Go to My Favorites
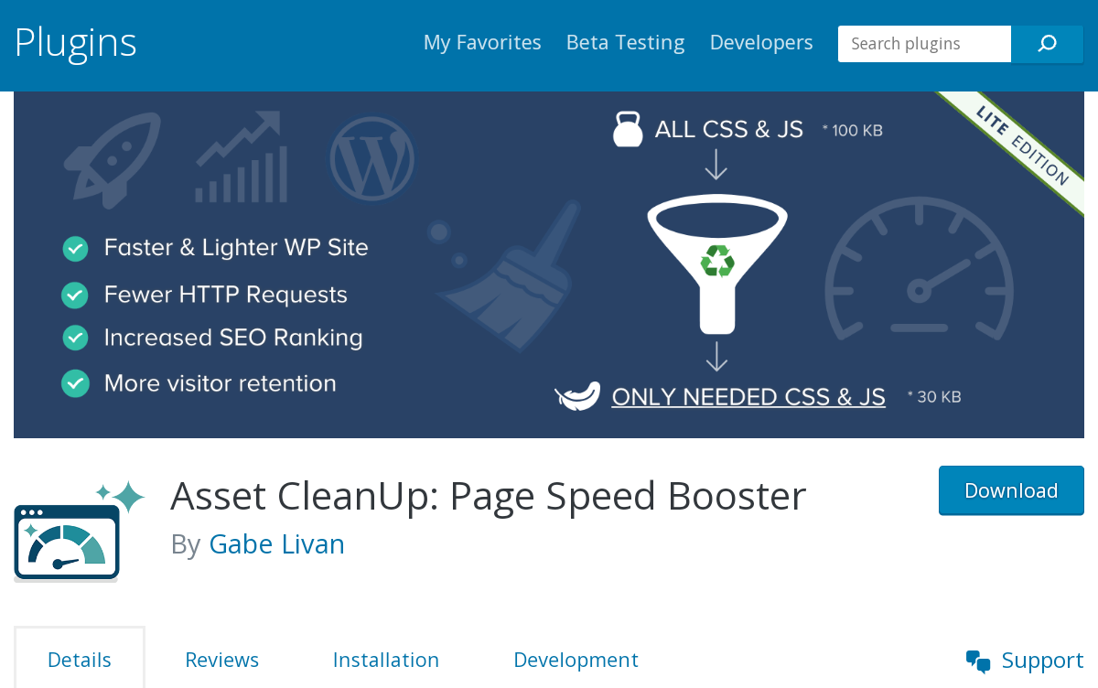Image resolution: width=1098 pixels, height=688 pixels. click(482, 42)
